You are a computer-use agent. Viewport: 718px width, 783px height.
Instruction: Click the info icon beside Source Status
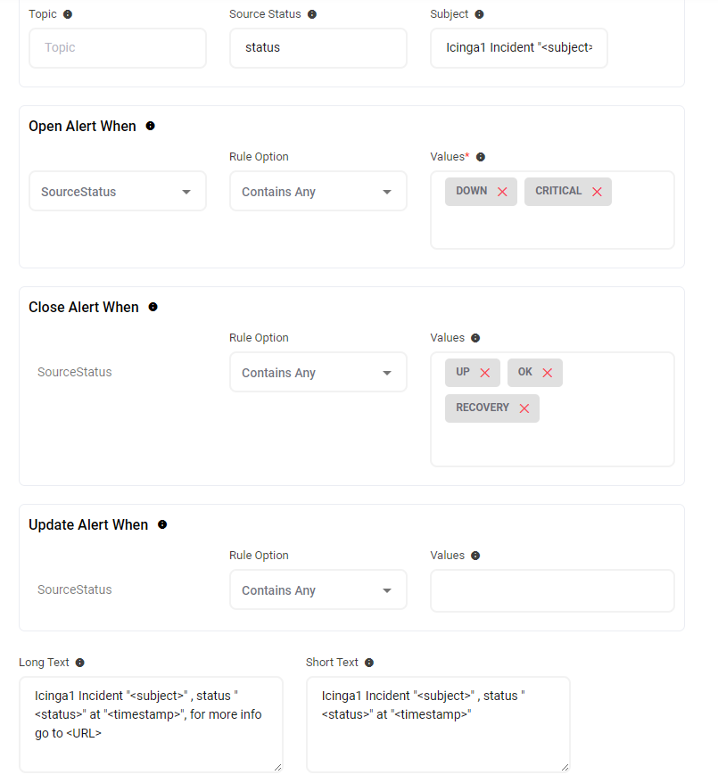[x=312, y=14]
